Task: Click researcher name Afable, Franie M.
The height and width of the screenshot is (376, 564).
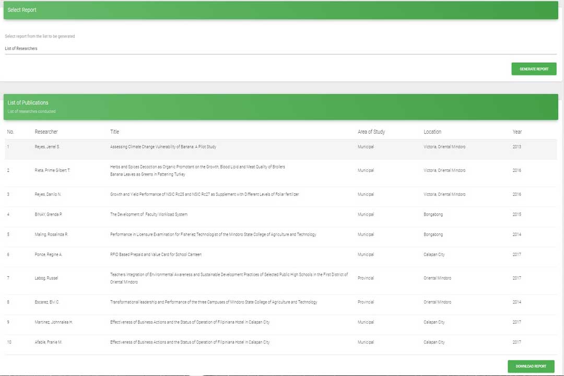Action: 49,343
